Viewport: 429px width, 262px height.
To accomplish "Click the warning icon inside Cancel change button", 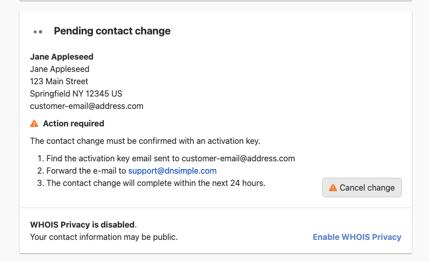I will click(333, 188).
